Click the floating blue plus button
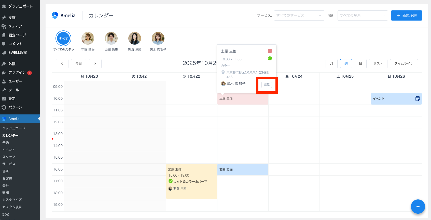431x220 pixels. [x=418, y=207]
